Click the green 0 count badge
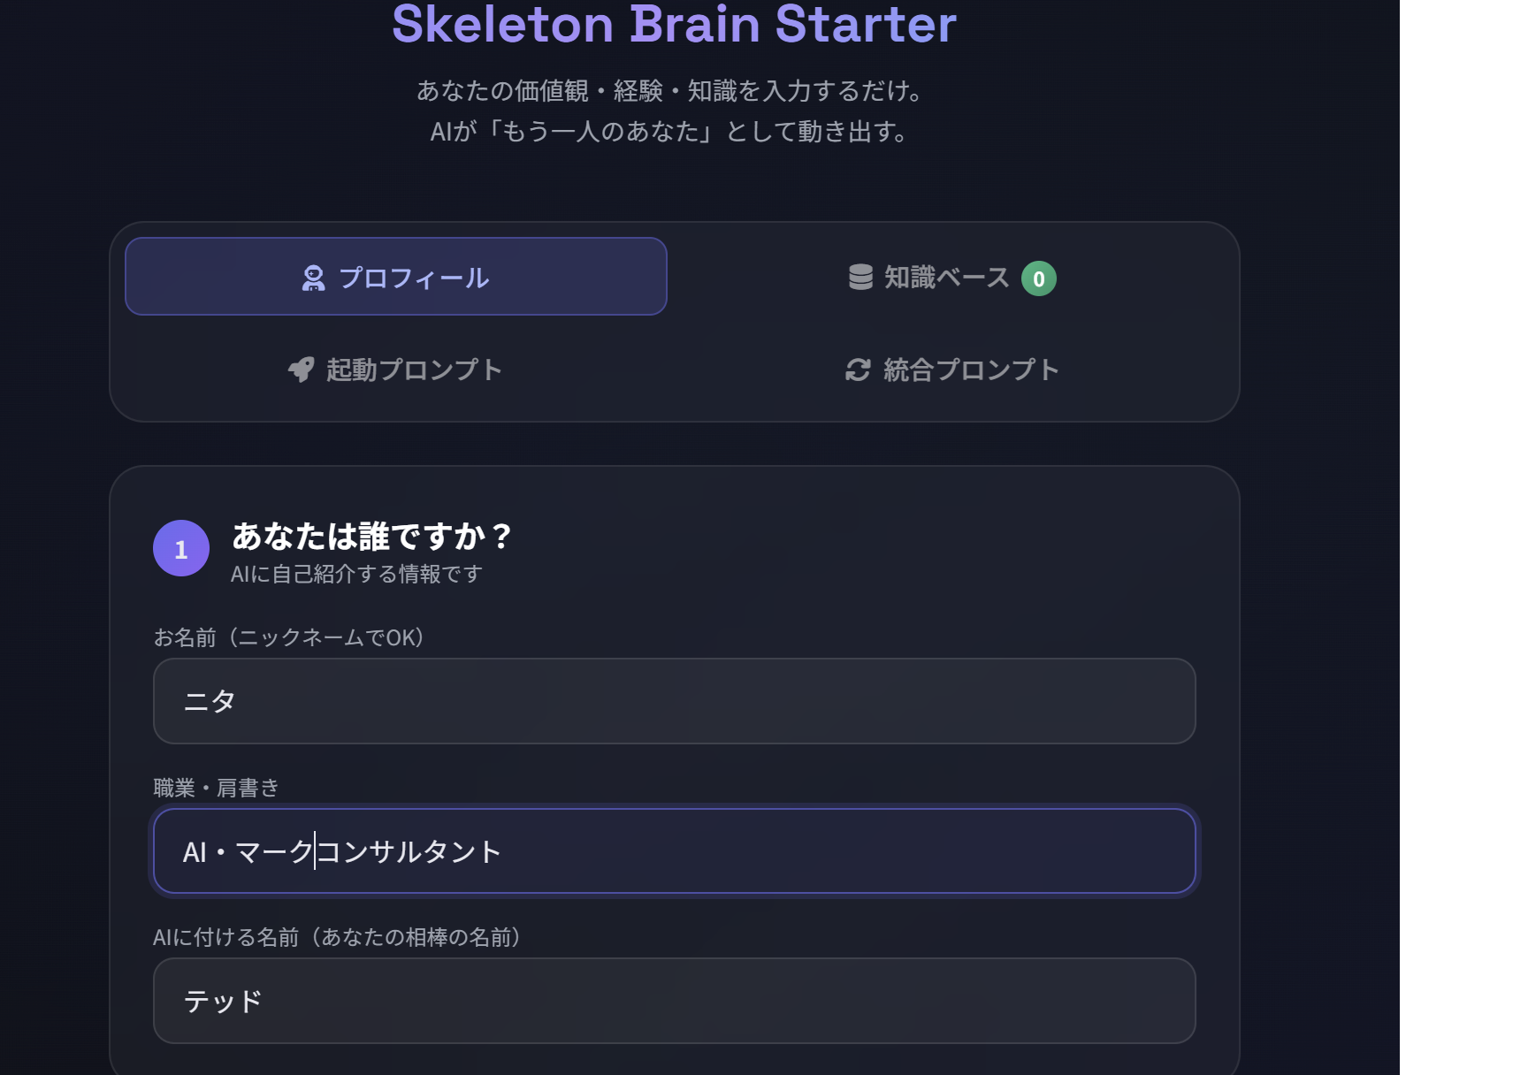This screenshot has width=1528, height=1075. [x=1038, y=279]
